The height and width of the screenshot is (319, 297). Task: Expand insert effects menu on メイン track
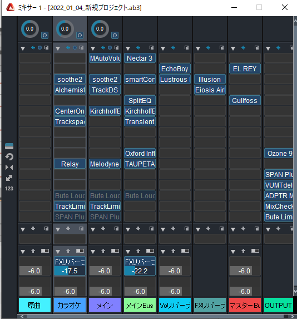[x=93, y=48]
